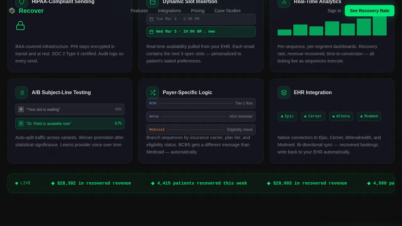Screen dimensions: 402x226
Task: Click the BCBS Tier-1 flow row
Action: pyautogui.click(x=201, y=103)
